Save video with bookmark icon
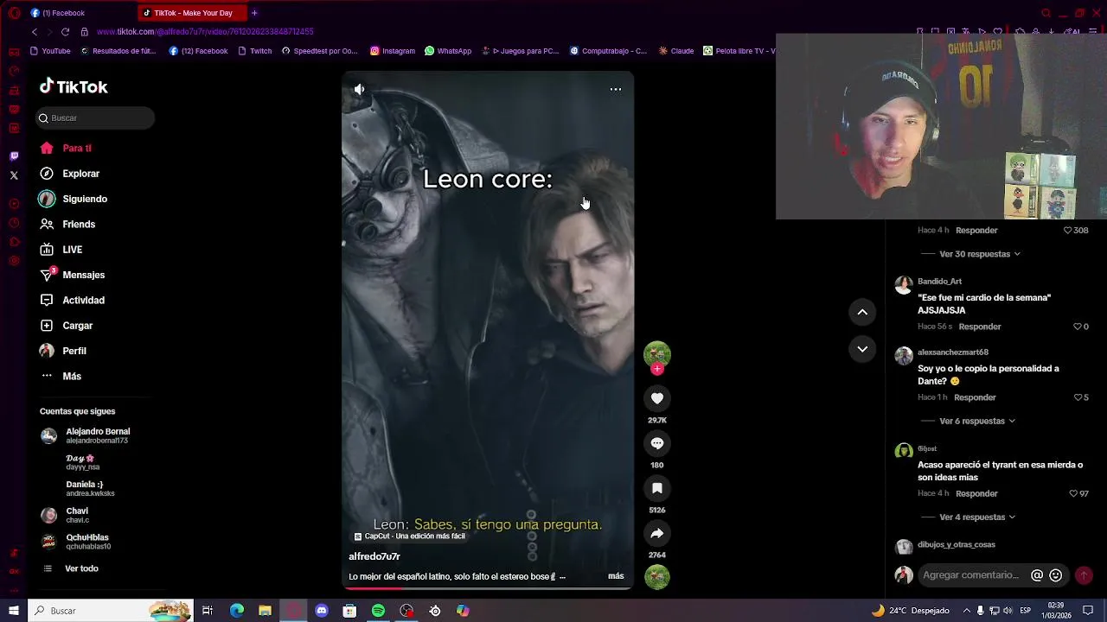This screenshot has width=1107, height=622. point(657,488)
